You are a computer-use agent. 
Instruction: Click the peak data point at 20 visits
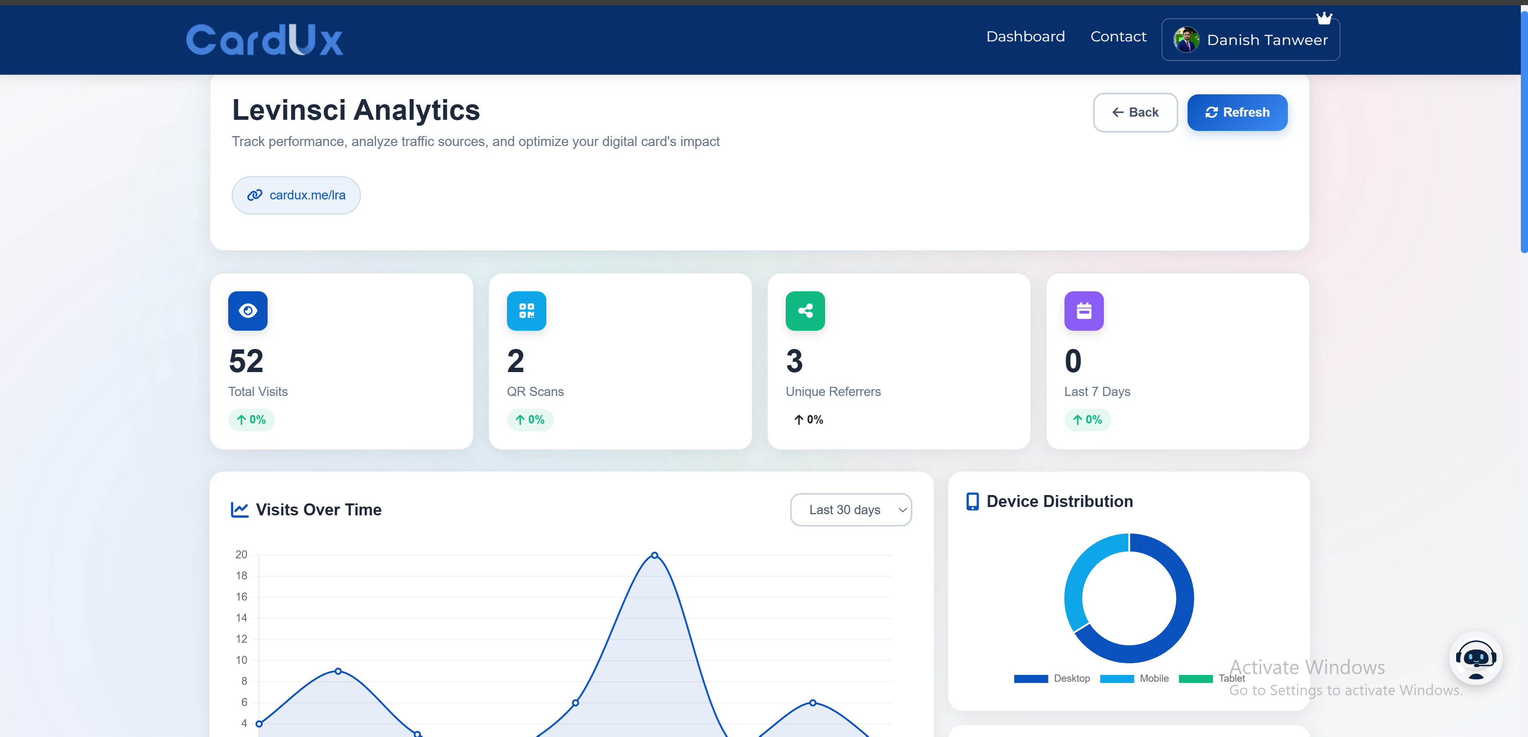(654, 556)
